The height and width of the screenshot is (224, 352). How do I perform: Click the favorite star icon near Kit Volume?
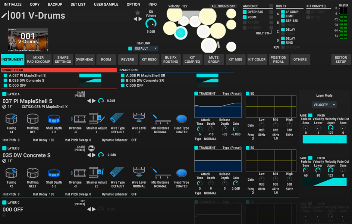point(138,13)
